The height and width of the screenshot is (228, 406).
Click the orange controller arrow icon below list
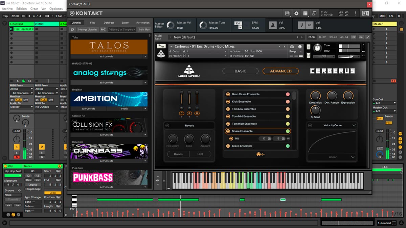[260, 154]
